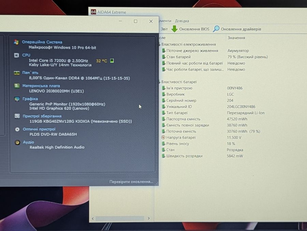307x231 pixels.
Task: Click battery icon of Ім'я пристрою row
Action: tap(163, 88)
